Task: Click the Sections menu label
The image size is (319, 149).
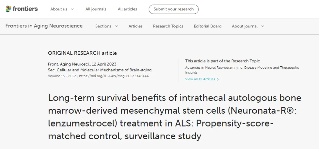Action: [x=103, y=26]
